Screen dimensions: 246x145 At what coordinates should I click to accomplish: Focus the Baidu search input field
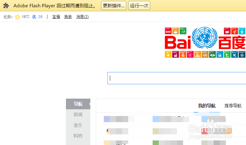(x=177, y=78)
